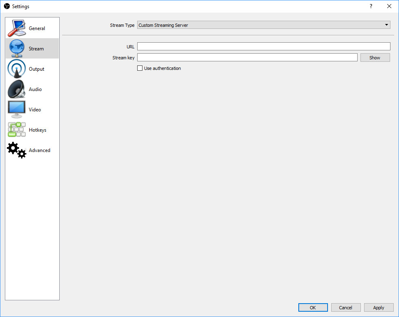Click the OBS logo in title bar
This screenshot has width=399, height=317.
point(7,6)
